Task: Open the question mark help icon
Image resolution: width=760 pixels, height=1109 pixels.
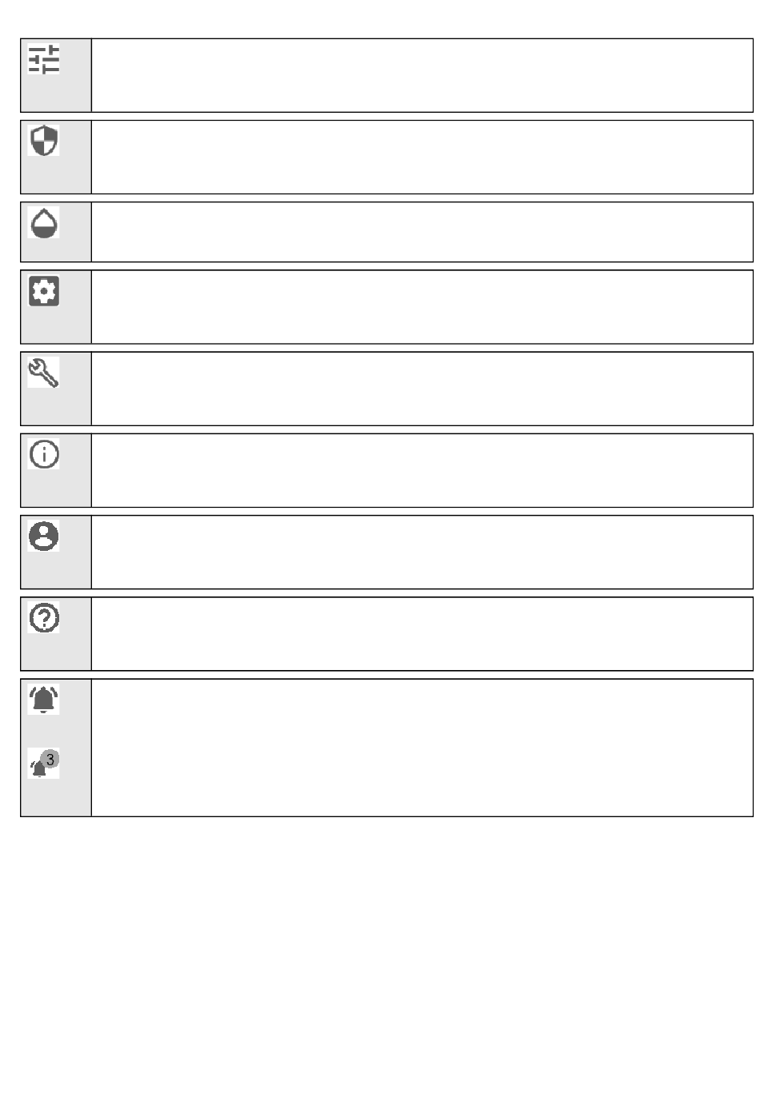Action: click(44, 617)
